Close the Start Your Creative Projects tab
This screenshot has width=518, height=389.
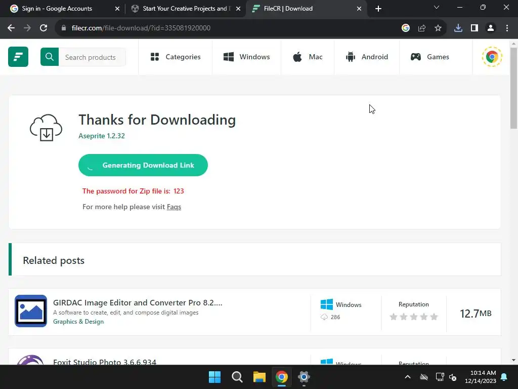238,9
